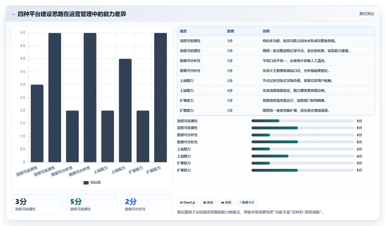Click the 扩展能力 progress bar showing 2分

[x=303, y=163]
